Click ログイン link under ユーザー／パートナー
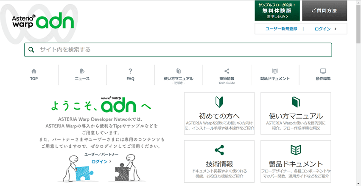This screenshot has height=186, width=361. click(99, 161)
